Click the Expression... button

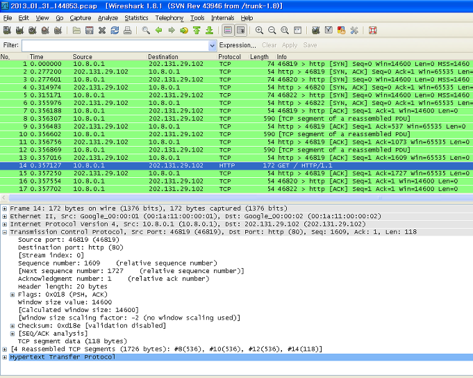point(238,45)
